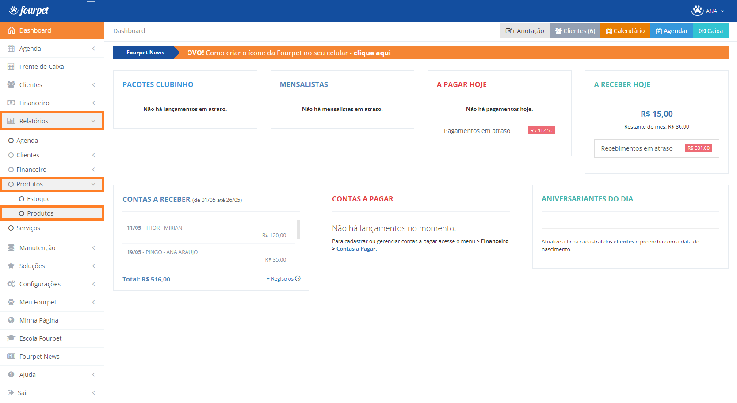Click the Frente de Caixa calculator icon
The height and width of the screenshot is (403, 737).
11,67
